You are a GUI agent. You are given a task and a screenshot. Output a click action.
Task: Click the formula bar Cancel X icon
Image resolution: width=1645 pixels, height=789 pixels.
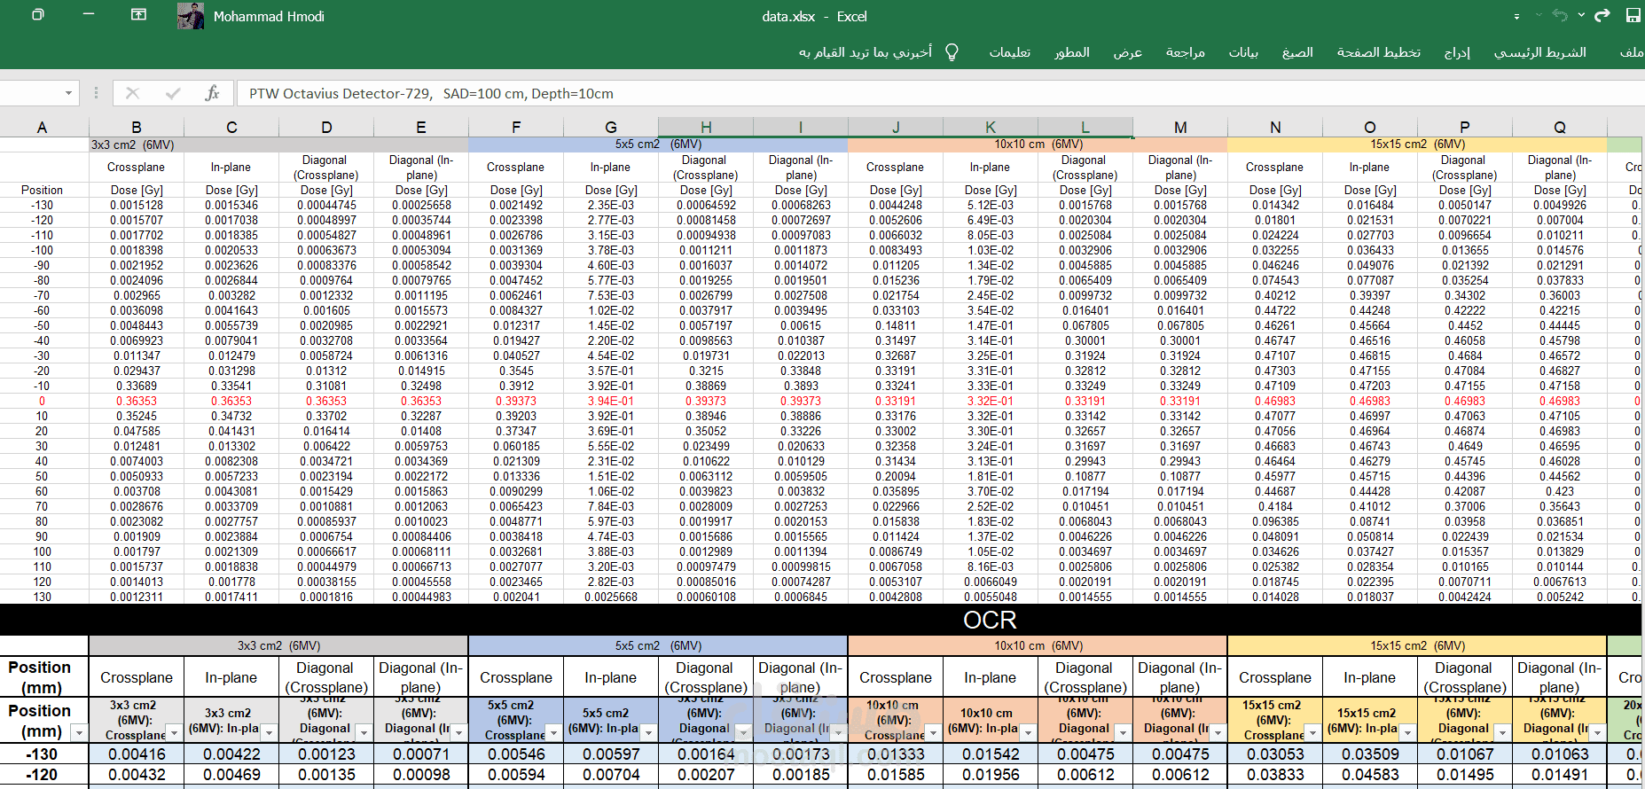point(133,93)
